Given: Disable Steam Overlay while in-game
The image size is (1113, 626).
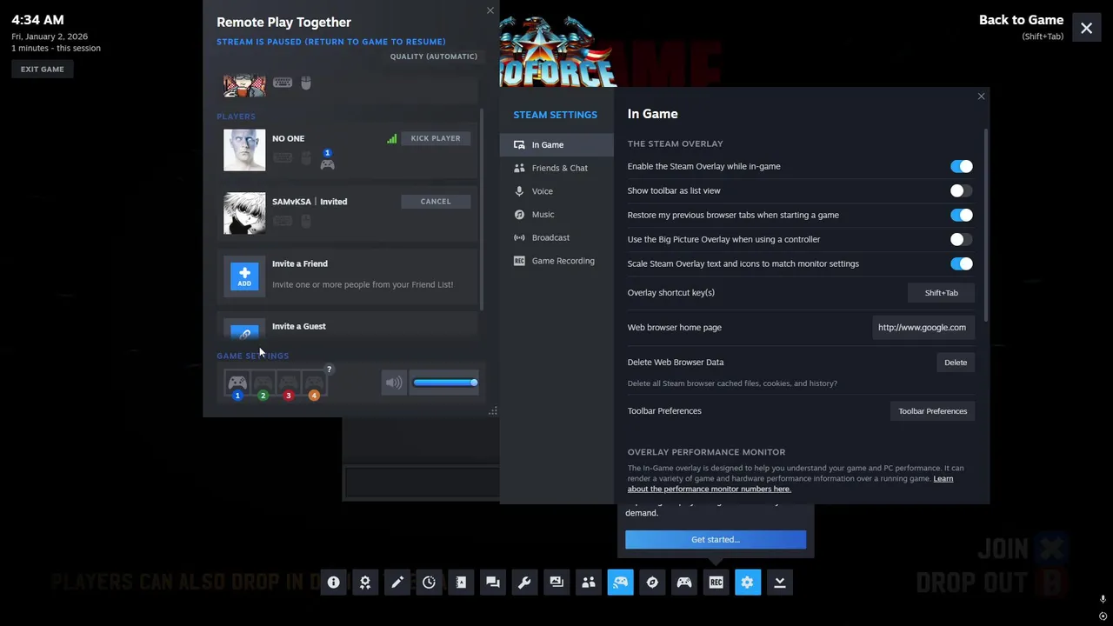Looking at the screenshot, I should [x=961, y=166].
